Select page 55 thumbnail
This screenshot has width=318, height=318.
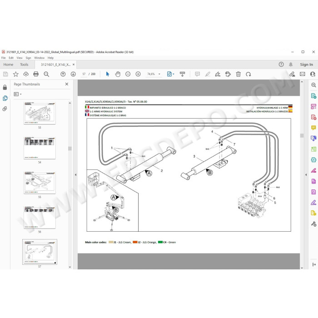point(40,183)
